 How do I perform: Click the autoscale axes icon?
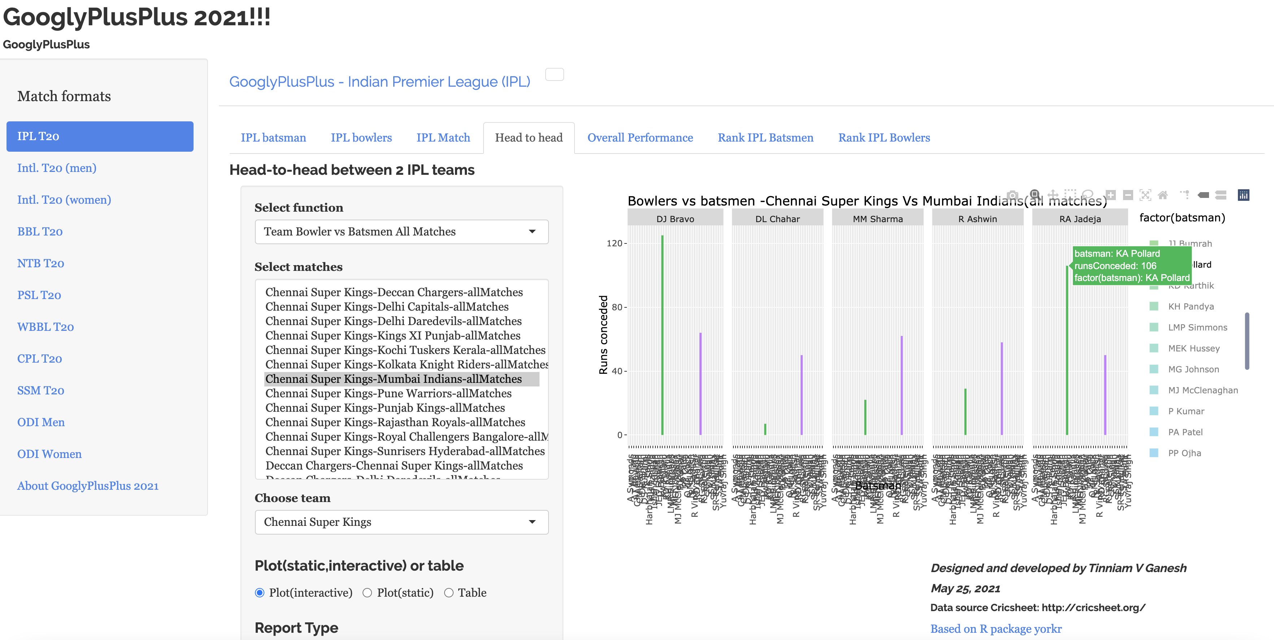[x=1145, y=195]
